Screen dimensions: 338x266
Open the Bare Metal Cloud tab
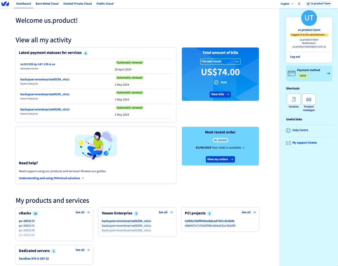(47, 4)
